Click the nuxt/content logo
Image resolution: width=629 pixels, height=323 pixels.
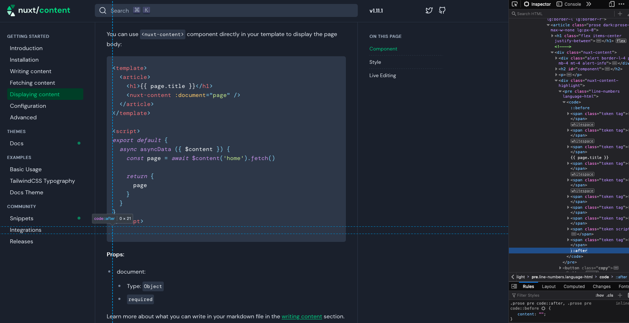coord(39,10)
